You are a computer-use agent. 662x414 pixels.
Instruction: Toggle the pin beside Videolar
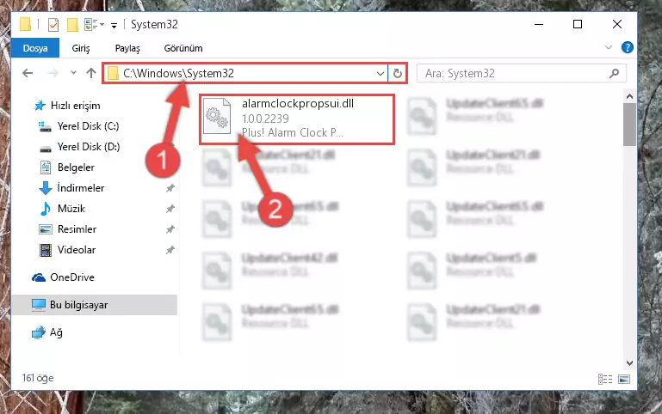click(x=170, y=250)
